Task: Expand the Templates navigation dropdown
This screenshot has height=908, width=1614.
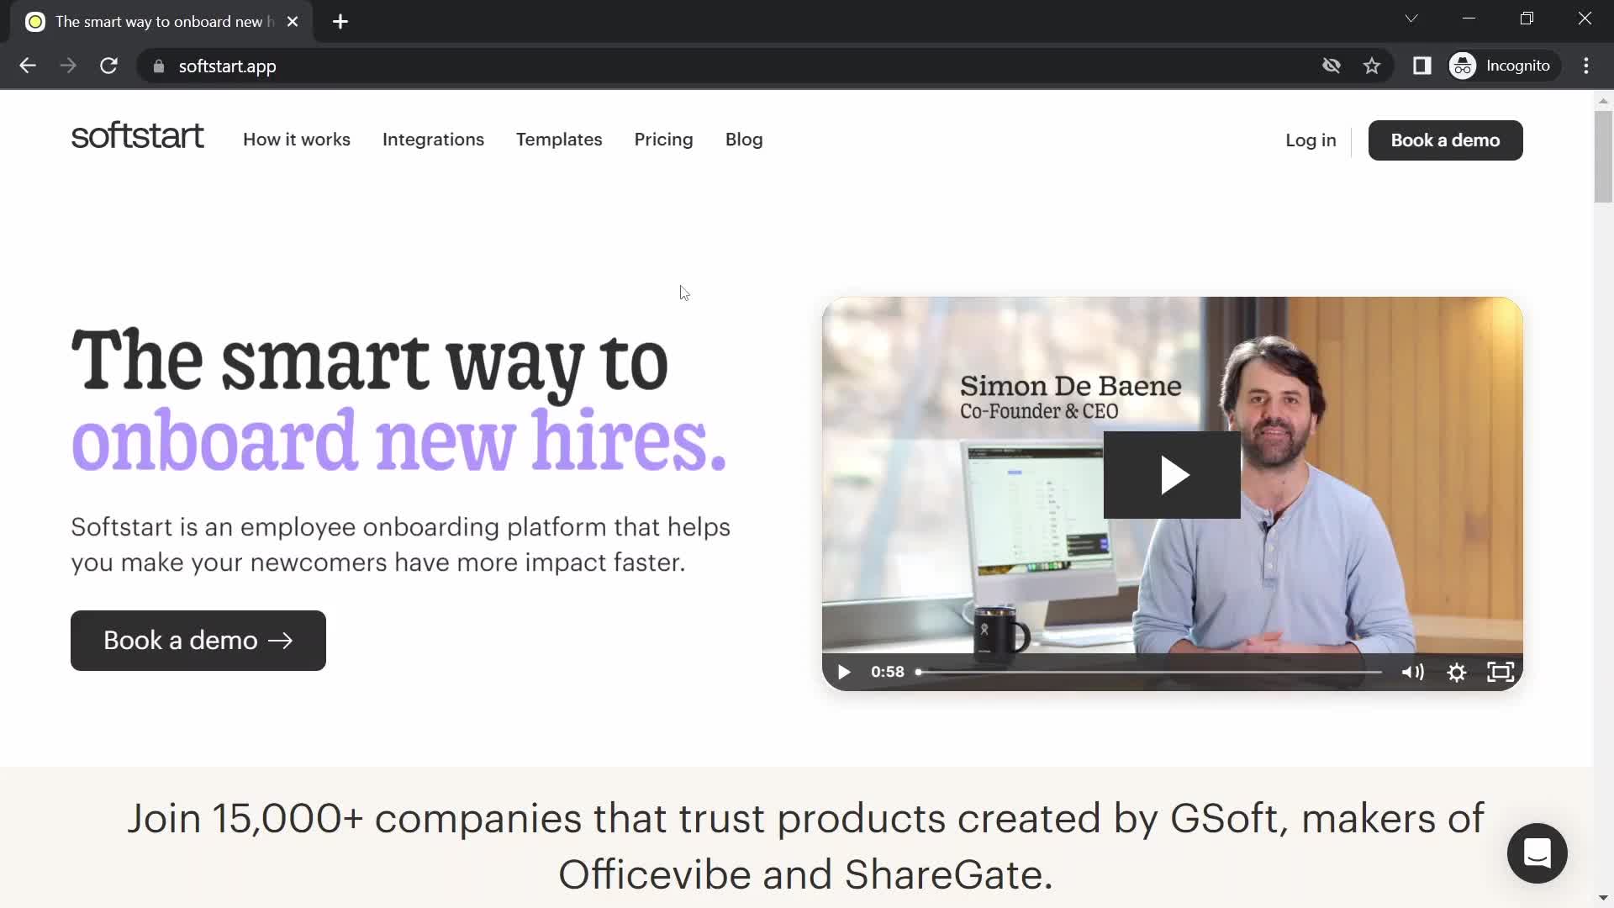Action: coord(559,139)
